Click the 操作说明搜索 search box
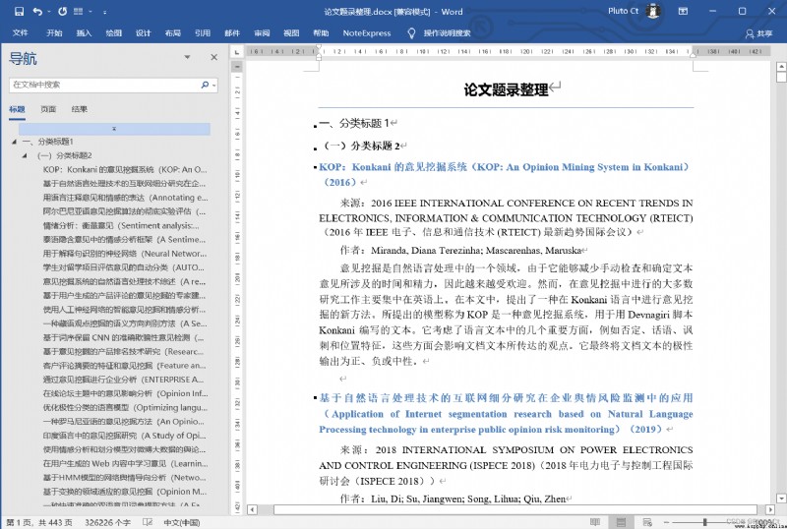The width and height of the screenshot is (787, 529). (447, 33)
